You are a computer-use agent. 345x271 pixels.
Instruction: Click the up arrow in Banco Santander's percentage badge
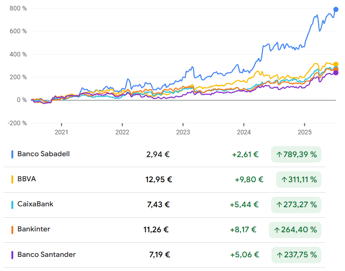pyautogui.click(x=278, y=255)
